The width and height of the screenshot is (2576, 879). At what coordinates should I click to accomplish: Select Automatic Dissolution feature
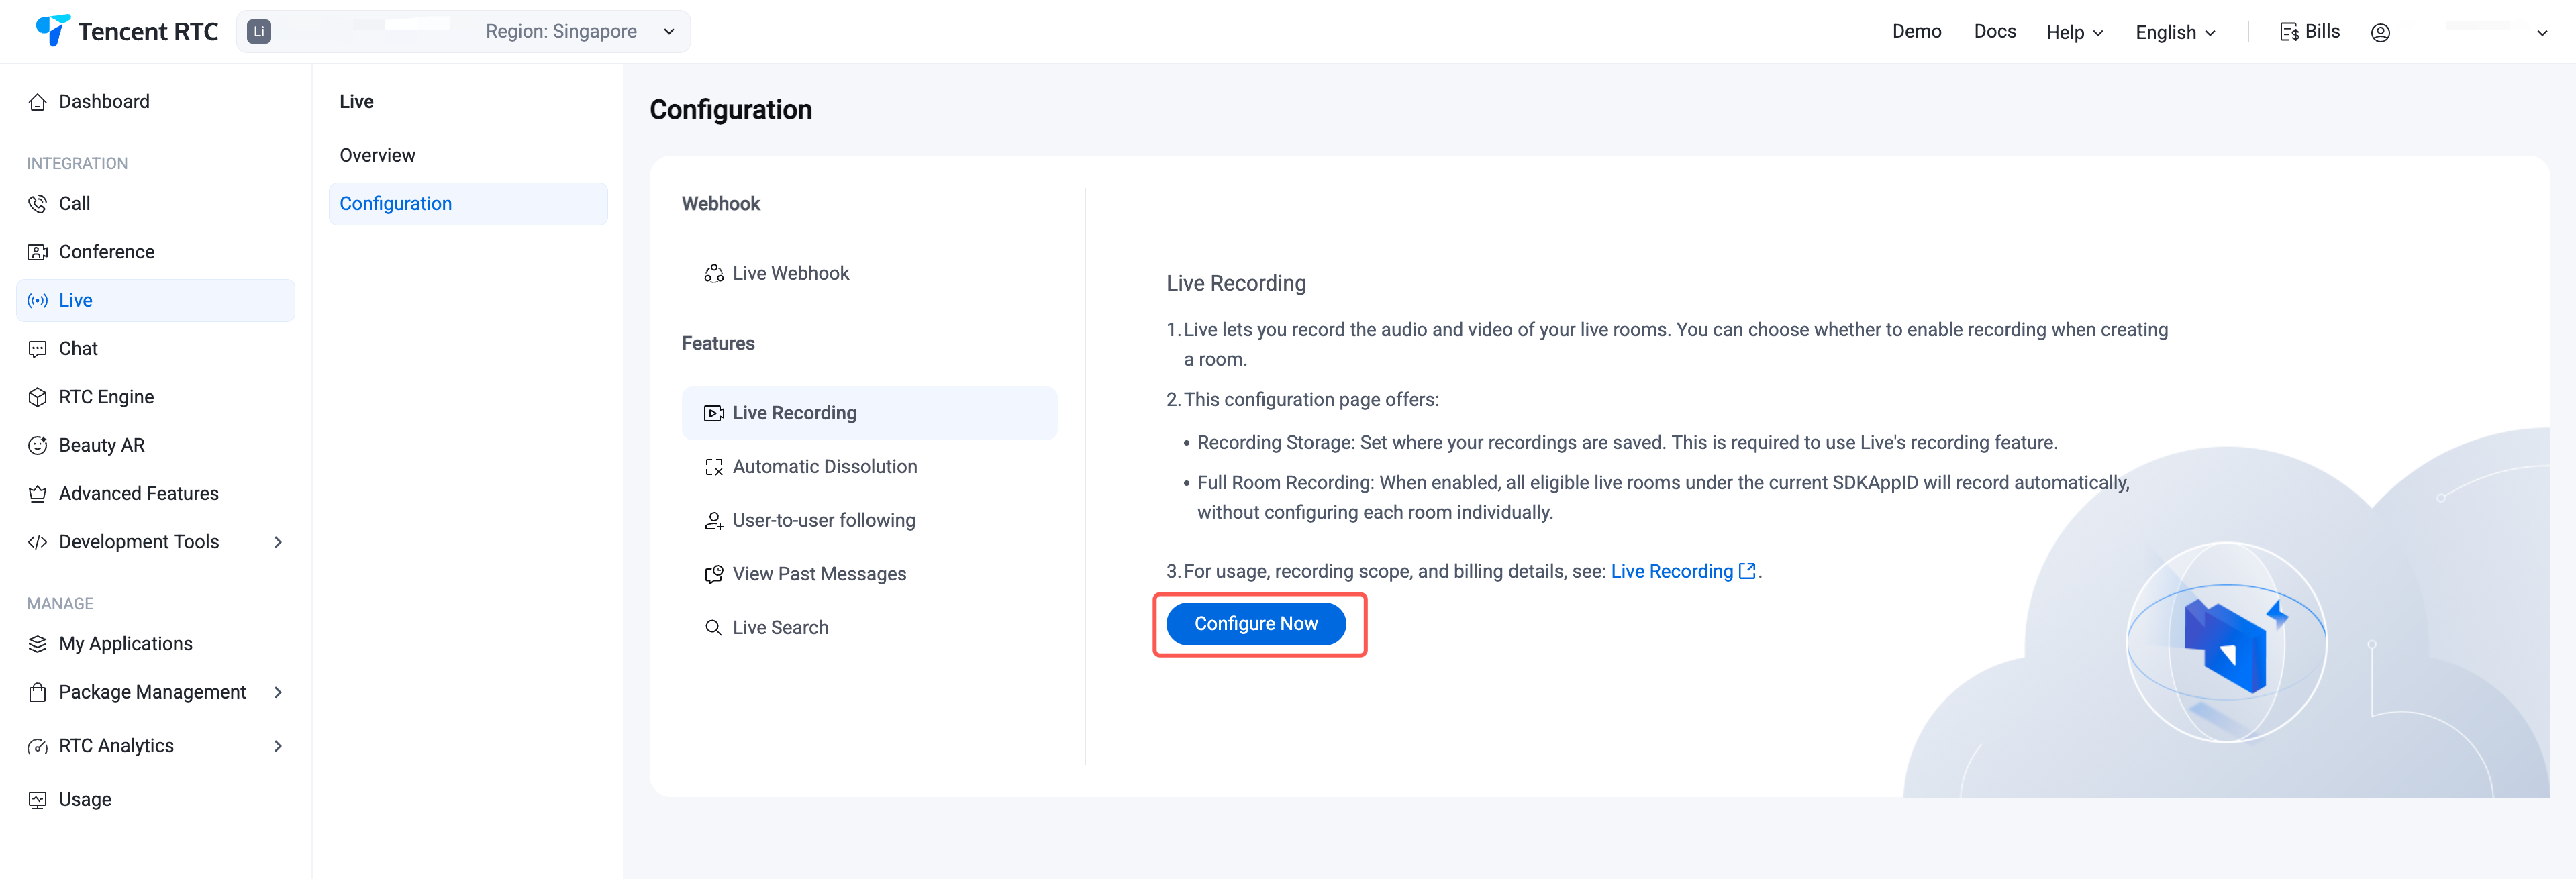[824, 467]
